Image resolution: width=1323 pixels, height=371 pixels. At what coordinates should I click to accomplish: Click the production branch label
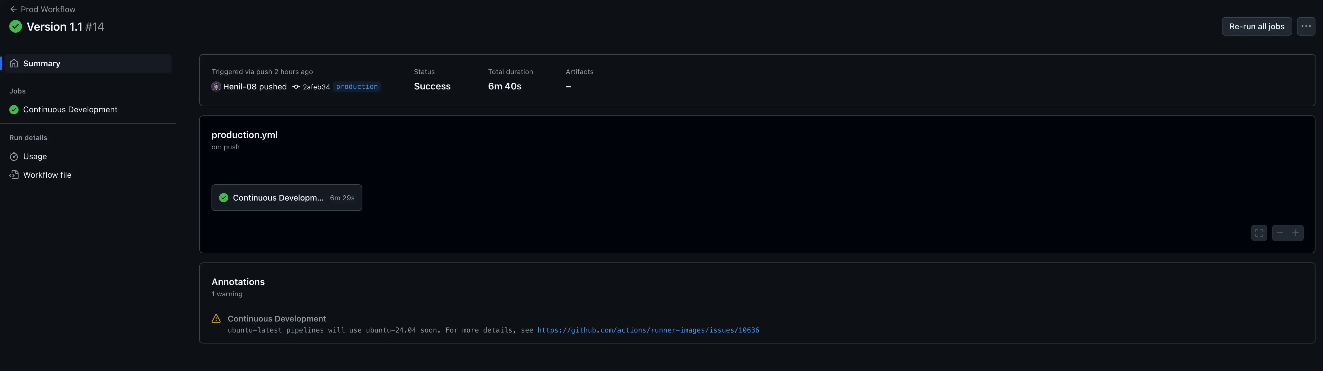(x=357, y=87)
